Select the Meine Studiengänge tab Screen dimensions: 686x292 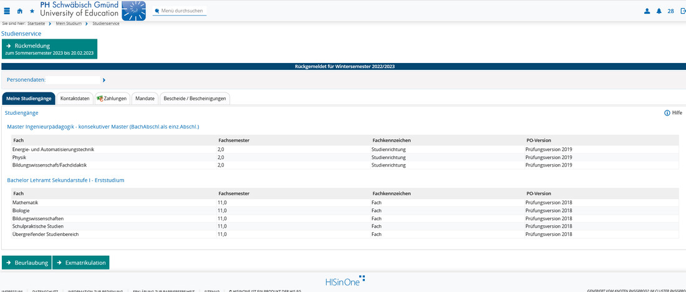(x=29, y=99)
